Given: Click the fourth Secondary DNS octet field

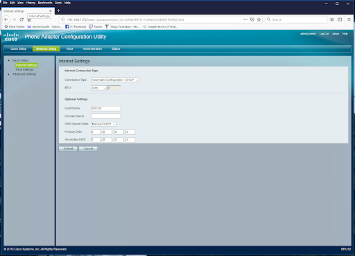Looking at the screenshot, I should 130,140.
